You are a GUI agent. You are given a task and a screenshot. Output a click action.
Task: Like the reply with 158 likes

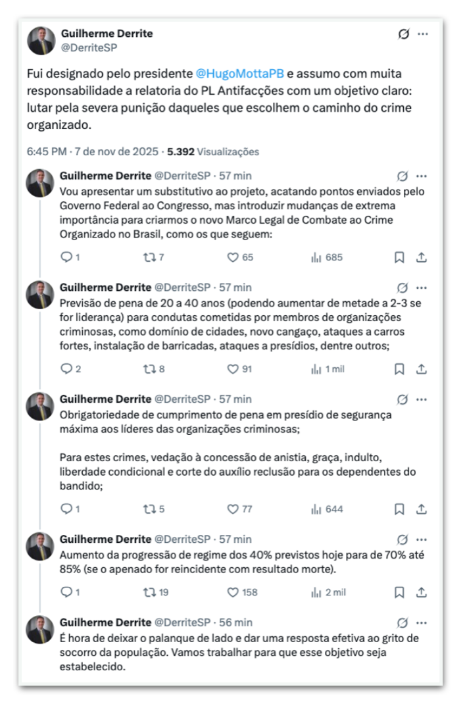click(232, 592)
